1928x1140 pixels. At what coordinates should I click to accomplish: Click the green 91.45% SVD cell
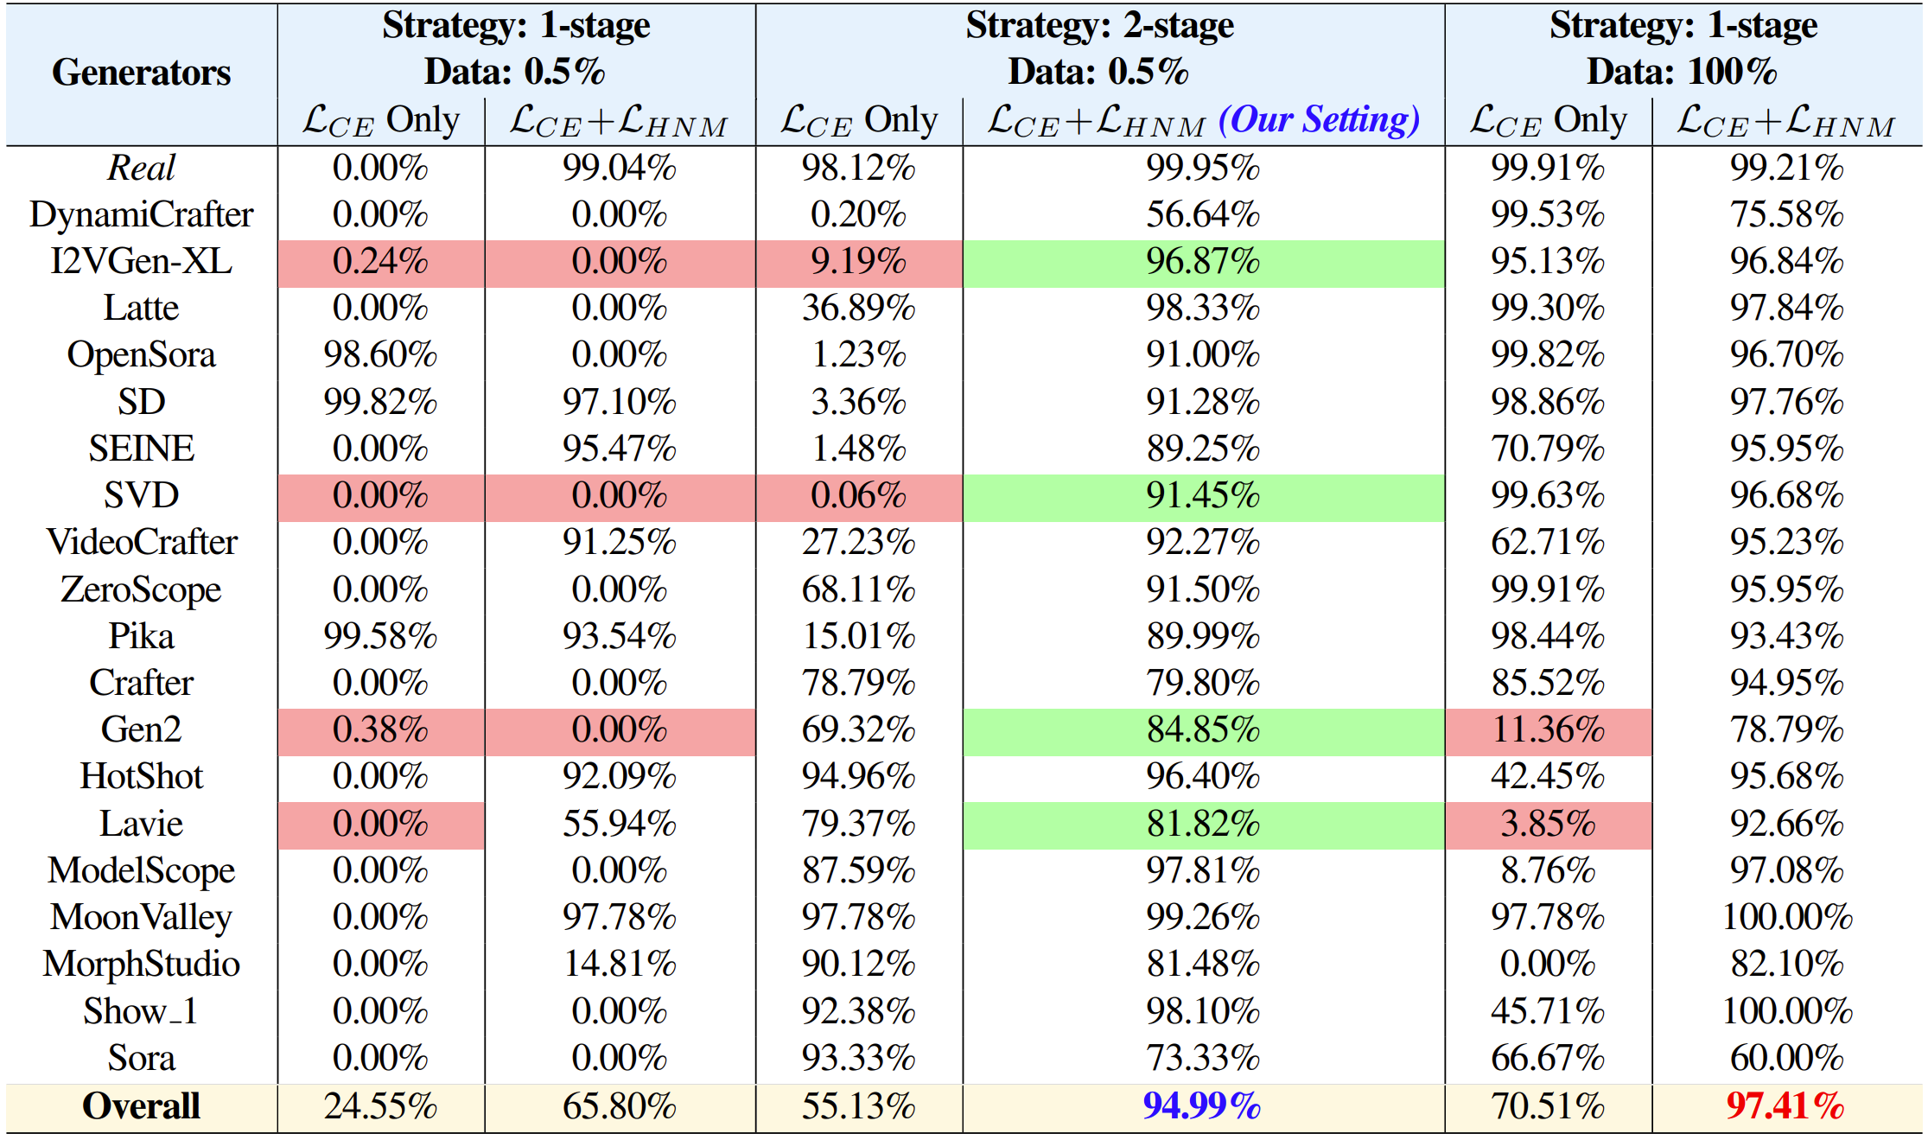[x=1202, y=496]
